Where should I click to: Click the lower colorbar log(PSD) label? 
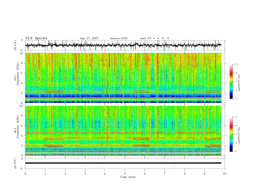pos(239,136)
